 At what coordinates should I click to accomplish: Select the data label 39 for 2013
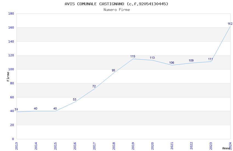[x=16, y=109]
